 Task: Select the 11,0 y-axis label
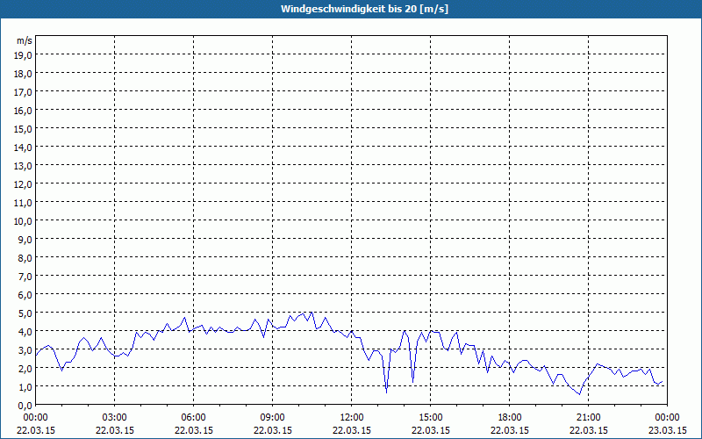pyautogui.click(x=23, y=203)
